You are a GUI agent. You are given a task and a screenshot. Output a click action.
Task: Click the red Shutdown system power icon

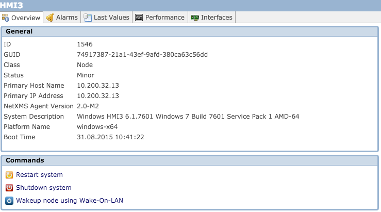click(9, 188)
